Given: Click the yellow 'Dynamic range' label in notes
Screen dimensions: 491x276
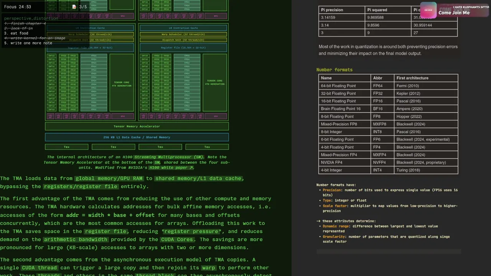Looking at the screenshot, I should click(x=336, y=226).
